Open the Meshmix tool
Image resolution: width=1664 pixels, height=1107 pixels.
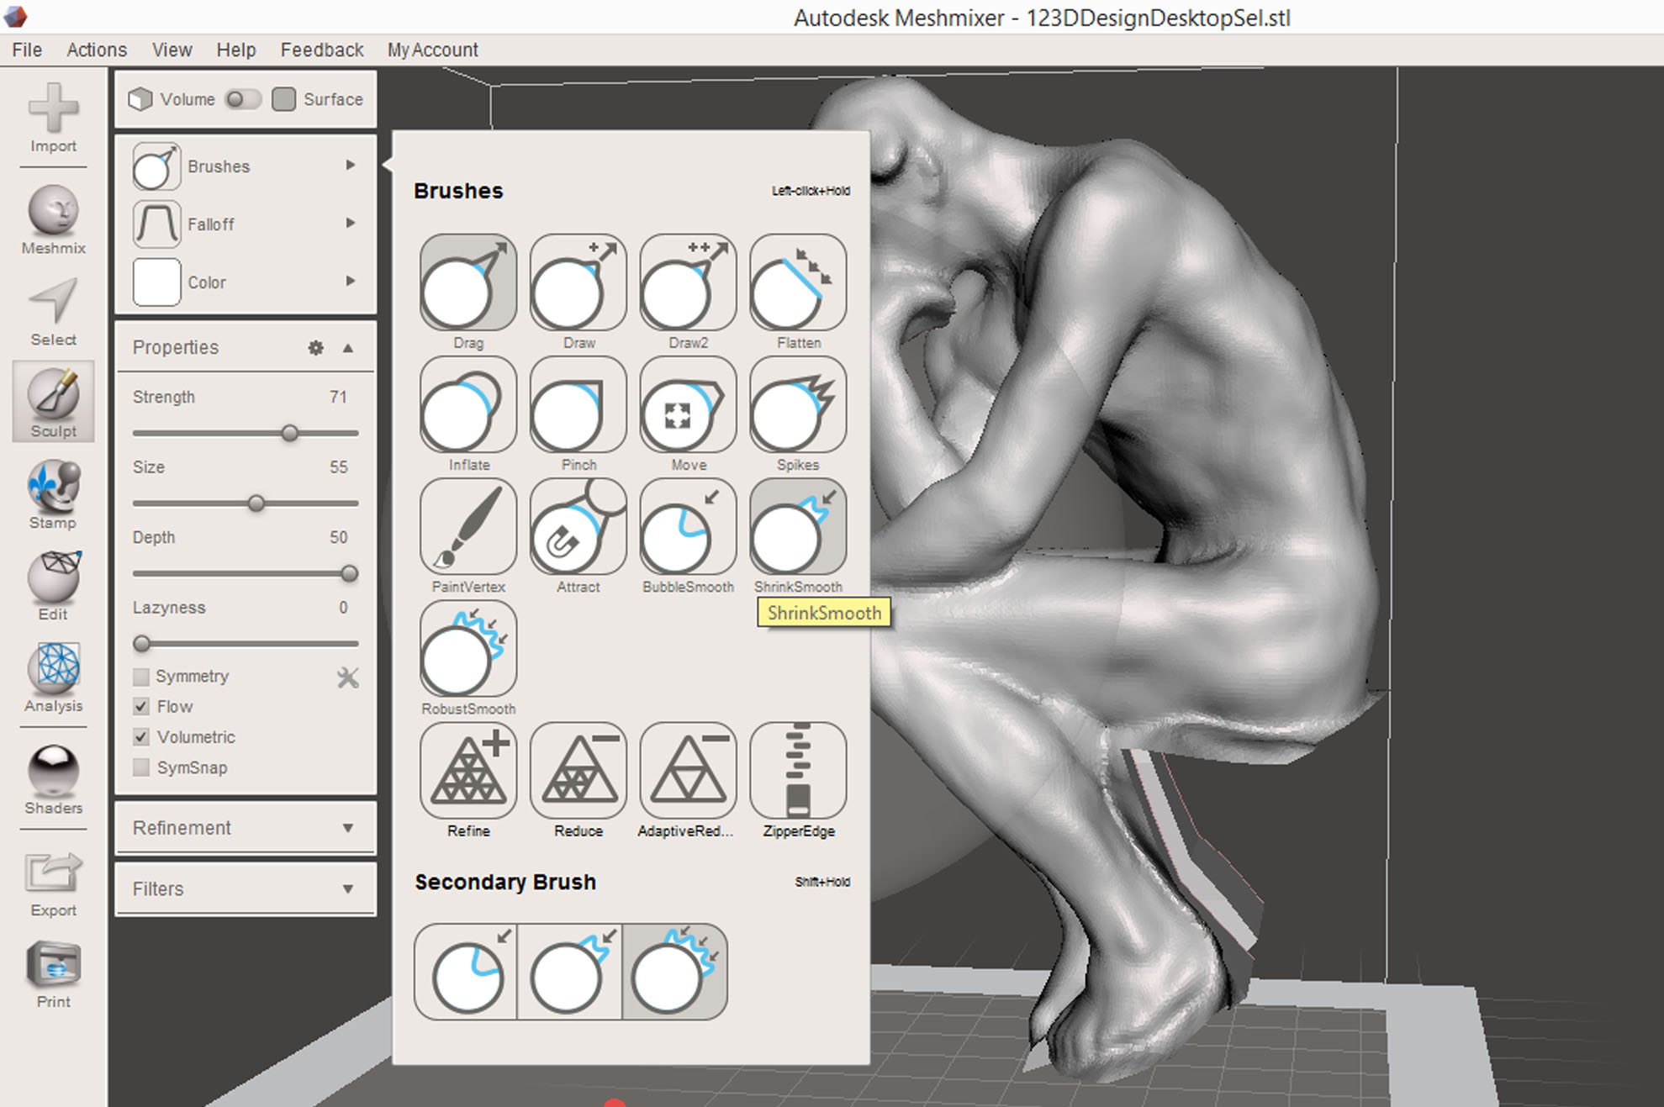tap(53, 220)
